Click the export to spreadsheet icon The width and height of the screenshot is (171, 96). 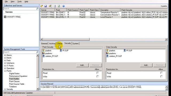tap(59, 6)
